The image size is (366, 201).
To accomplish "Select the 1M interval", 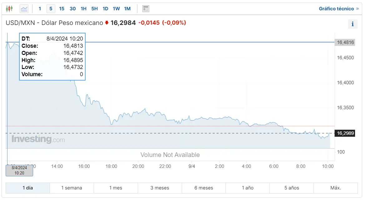I will click(x=127, y=9).
